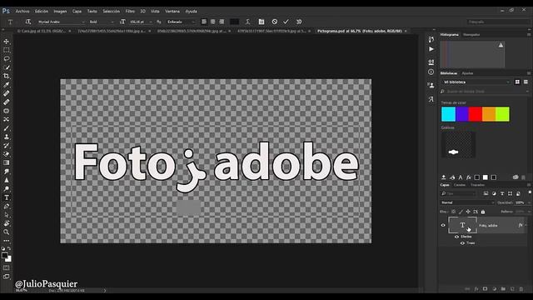Commit current text edits with checkmark
This screenshot has width=533, height=300.
(286, 22)
